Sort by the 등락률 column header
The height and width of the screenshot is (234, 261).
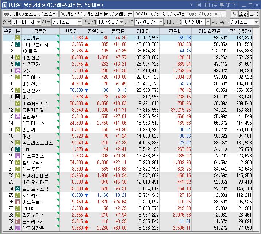[x=118, y=31]
